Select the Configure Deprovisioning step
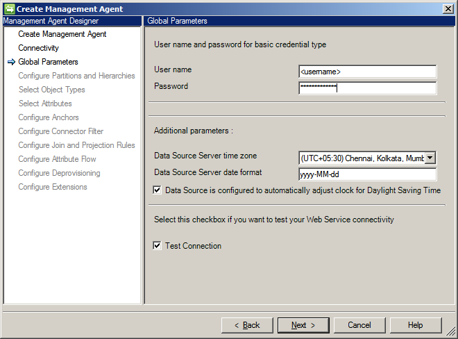 pos(59,173)
